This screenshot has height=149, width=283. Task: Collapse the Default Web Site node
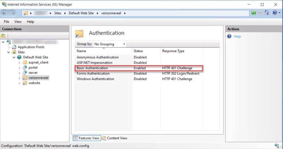[14, 58]
